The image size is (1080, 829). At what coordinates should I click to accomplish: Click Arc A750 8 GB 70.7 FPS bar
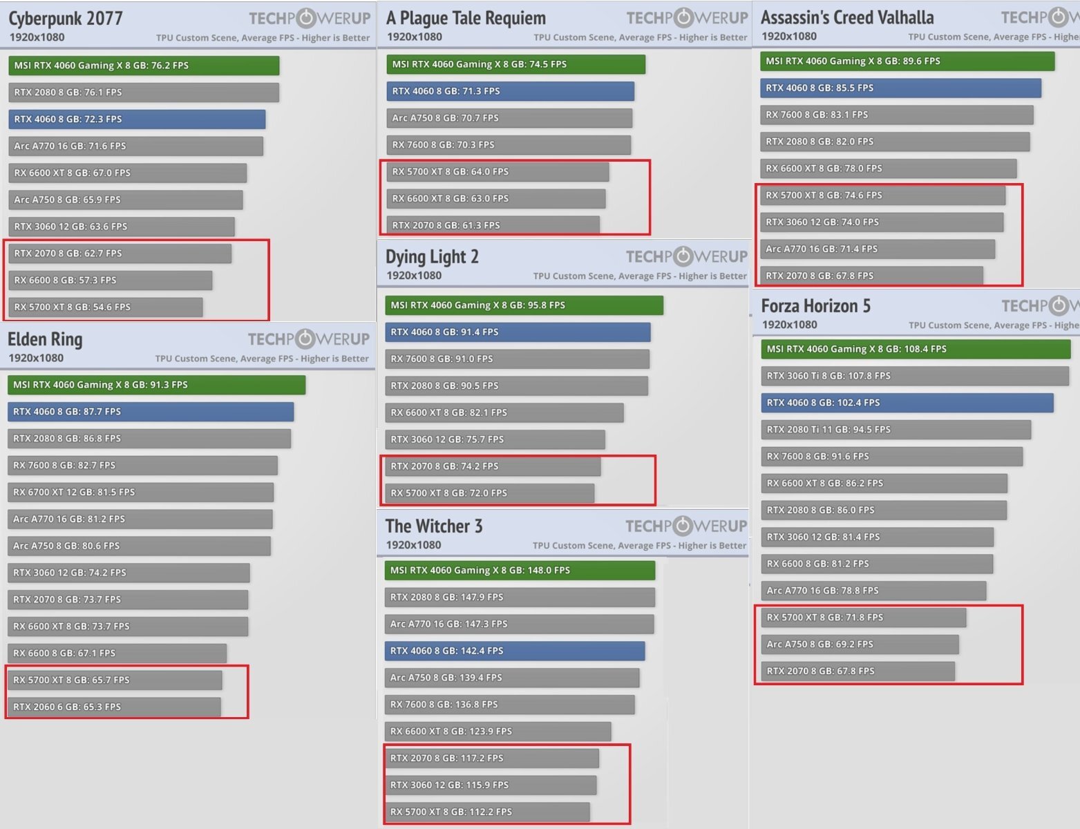pos(509,118)
